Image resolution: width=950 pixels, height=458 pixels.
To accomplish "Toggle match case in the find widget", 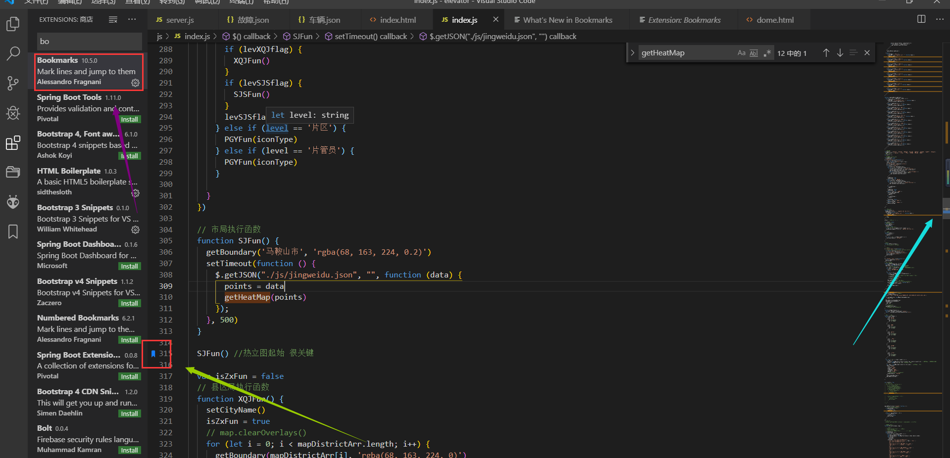I will tap(741, 52).
